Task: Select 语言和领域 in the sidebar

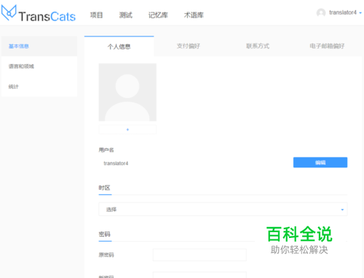Action: (x=39, y=66)
